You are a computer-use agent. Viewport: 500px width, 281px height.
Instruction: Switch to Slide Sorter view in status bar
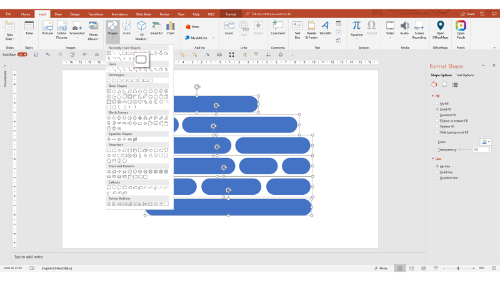click(411, 269)
